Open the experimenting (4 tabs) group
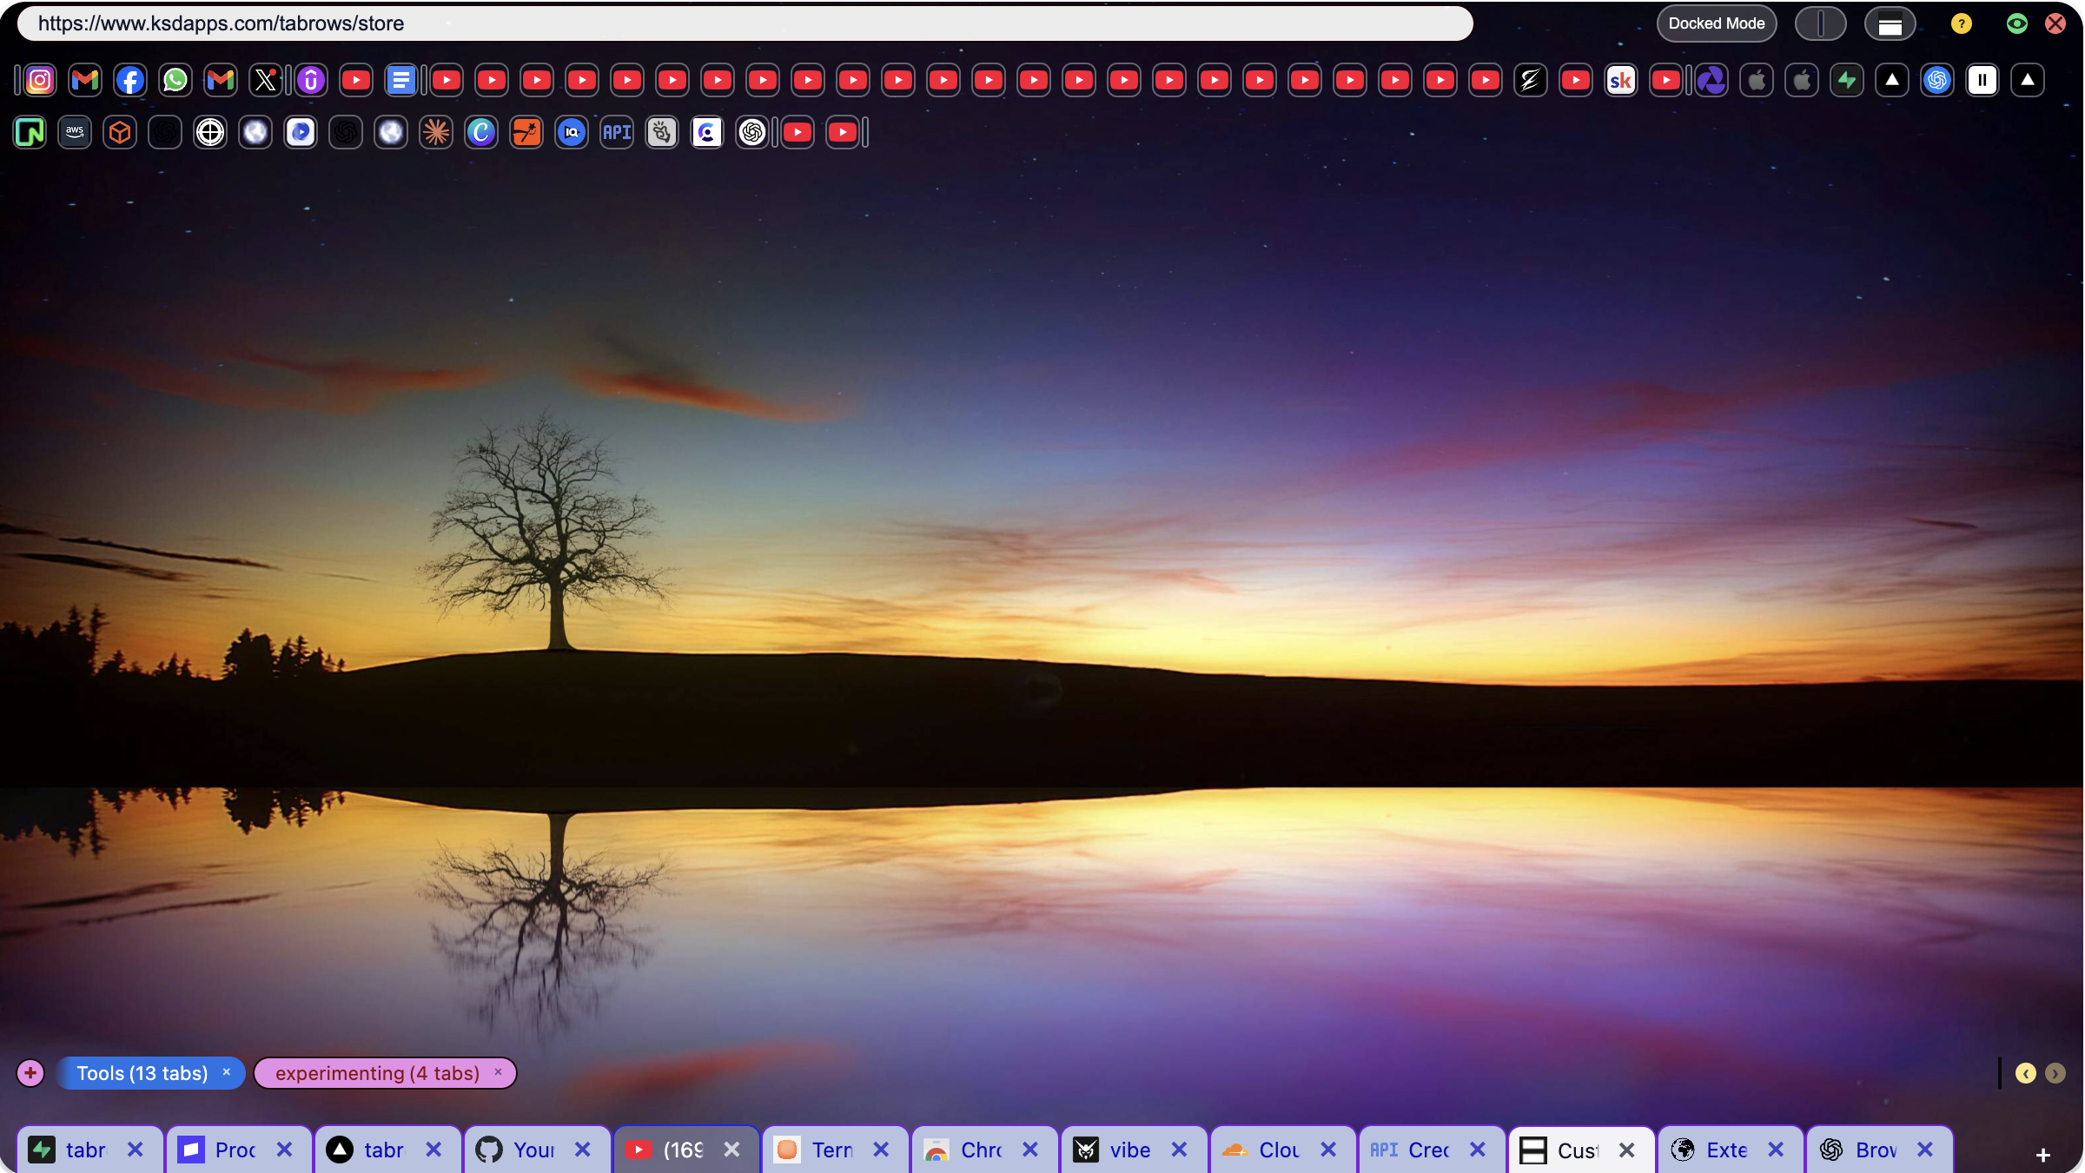This screenshot has height=1173, width=2085. coord(377,1073)
